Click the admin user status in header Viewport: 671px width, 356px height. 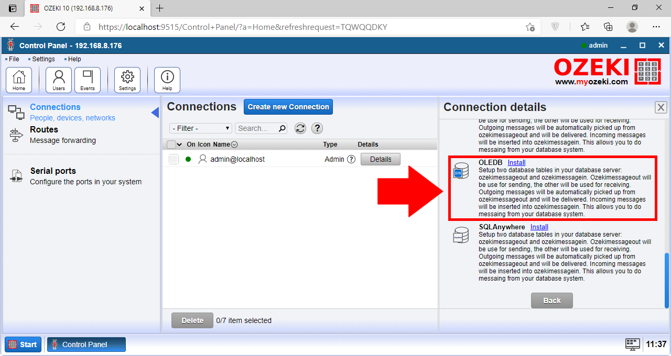[594, 46]
